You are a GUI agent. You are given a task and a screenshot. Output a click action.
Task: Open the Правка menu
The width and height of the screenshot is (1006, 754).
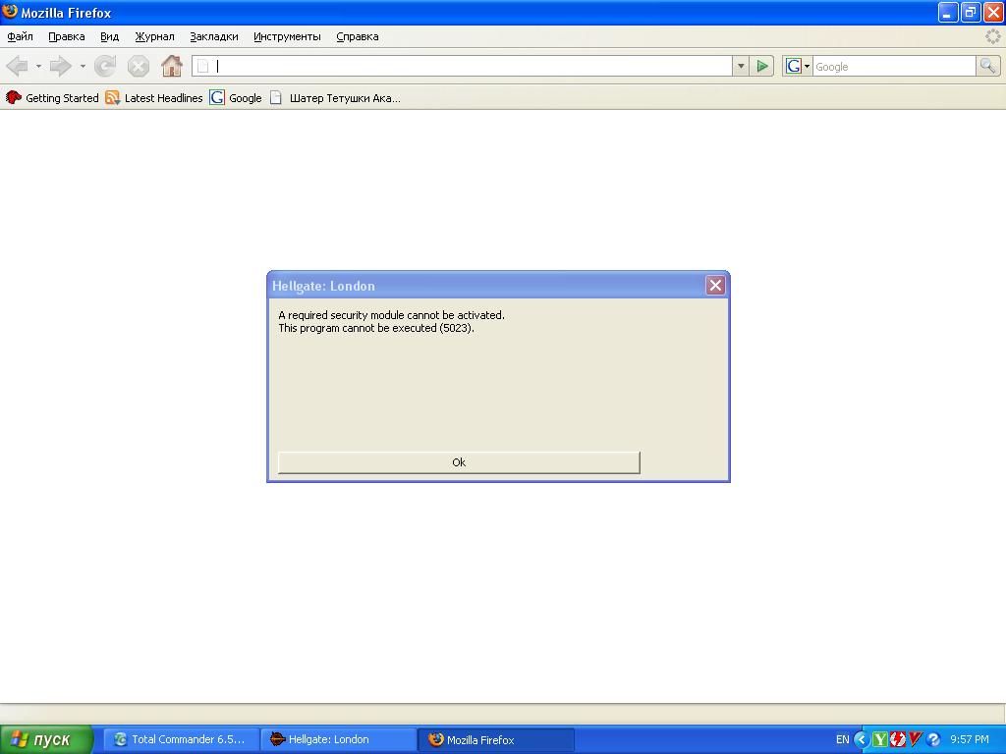tap(67, 36)
